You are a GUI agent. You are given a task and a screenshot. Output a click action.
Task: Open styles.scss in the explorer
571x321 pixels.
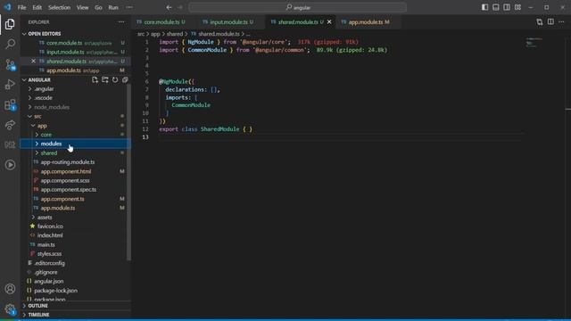coord(49,253)
